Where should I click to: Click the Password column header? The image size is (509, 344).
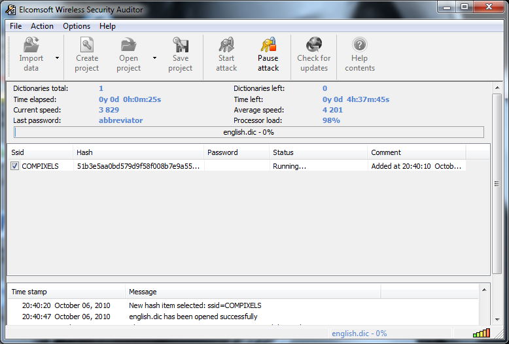click(x=237, y=152)
